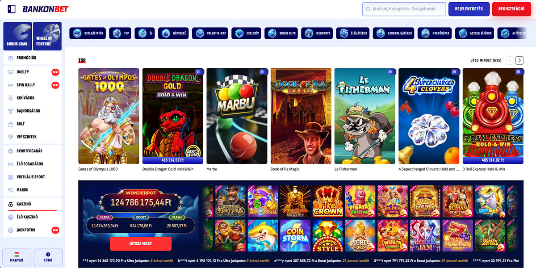Select the Élő Játékok category icon
Viewport: 536px width, 268px height.
pyautogui.click(x=343, y=33)
